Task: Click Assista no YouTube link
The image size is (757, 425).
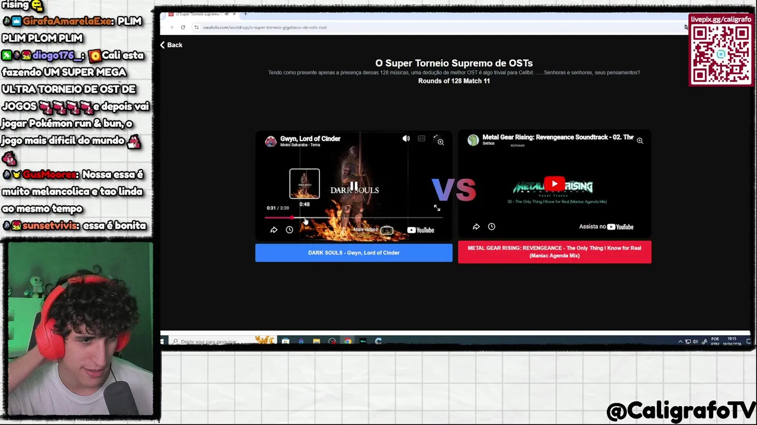Action: tap(606, 227)
